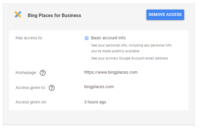
Task: Click the 'Access given to:' label text
Action: click(x=31, y=88)
